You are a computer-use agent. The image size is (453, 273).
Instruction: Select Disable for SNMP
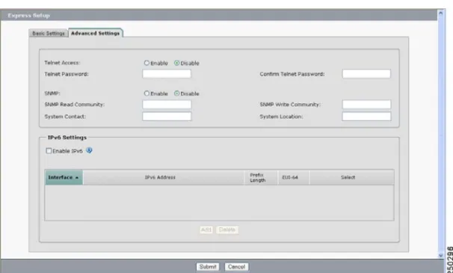177,93
